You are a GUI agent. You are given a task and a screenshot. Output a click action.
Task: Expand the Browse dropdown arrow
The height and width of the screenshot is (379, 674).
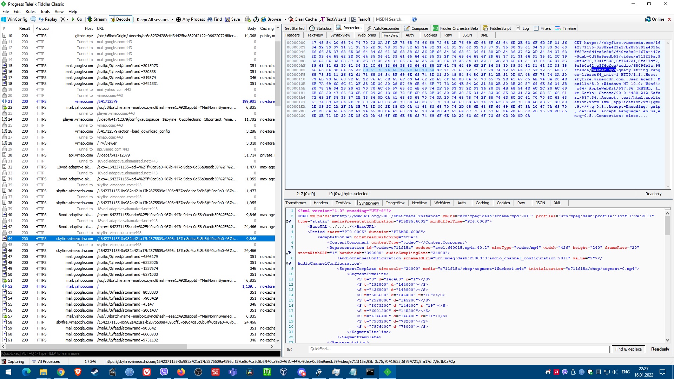pos(285,19)
